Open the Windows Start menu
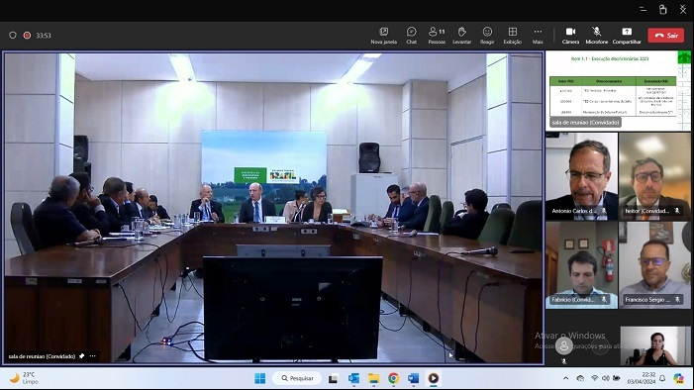Image resolution: width=694 pixels, height=390 pixels. pos(260,378)
